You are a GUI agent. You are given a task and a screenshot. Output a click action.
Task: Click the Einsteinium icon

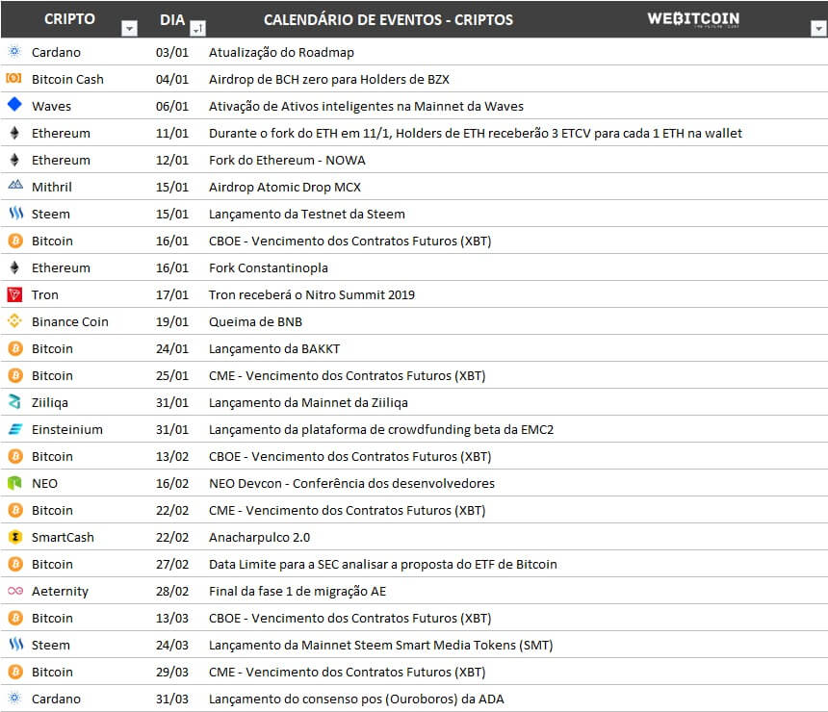pyautogui.click(x=15, y=429)
